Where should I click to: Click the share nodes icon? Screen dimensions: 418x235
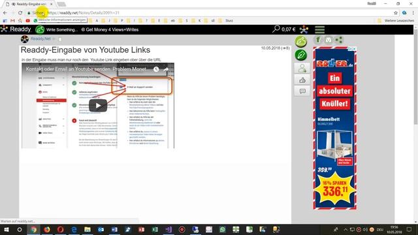pyautogui.click(x=339, y=40)
